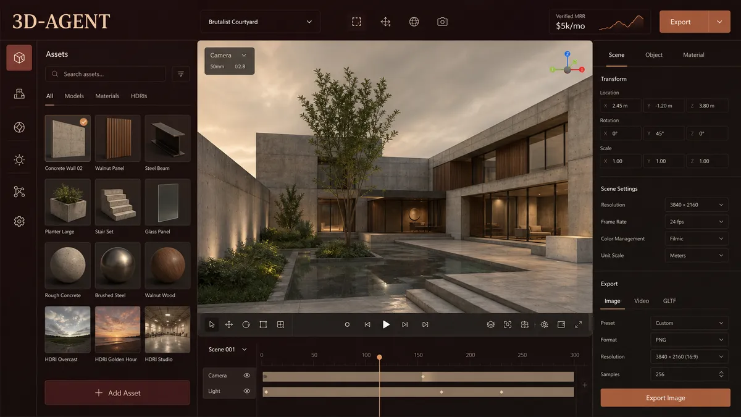Click the Search assets input field
The height and width of the screenshot is (417, 741).
(106, 74)
